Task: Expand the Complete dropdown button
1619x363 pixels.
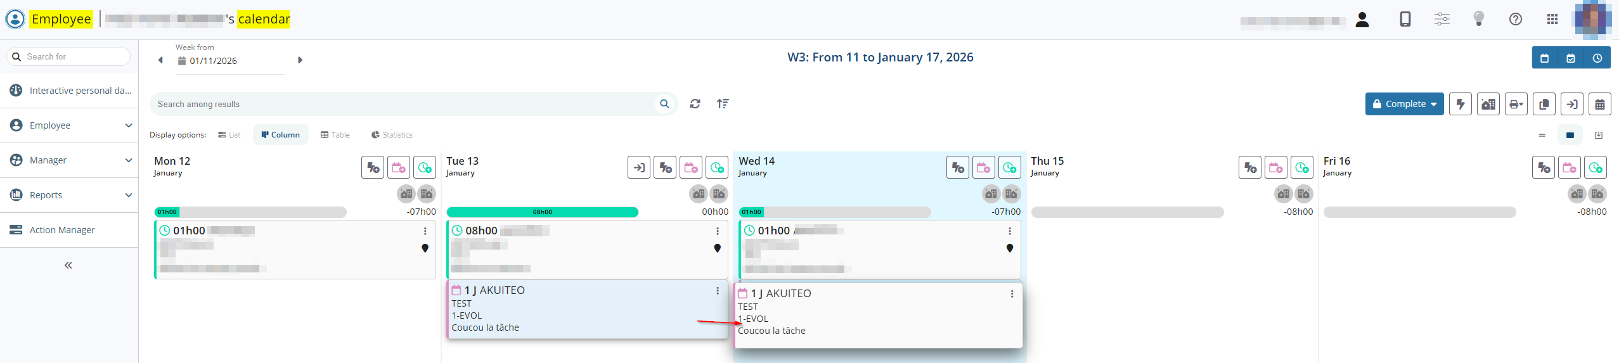Action: point(1404,104)
